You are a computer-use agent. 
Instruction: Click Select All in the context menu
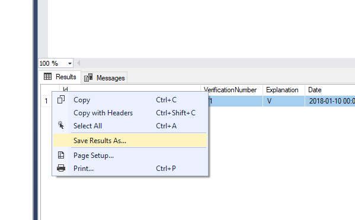point(130,125)
